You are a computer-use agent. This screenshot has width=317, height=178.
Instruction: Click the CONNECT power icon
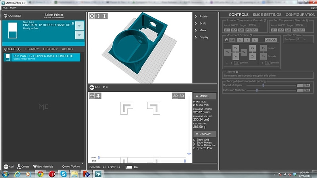pos(6,16)
